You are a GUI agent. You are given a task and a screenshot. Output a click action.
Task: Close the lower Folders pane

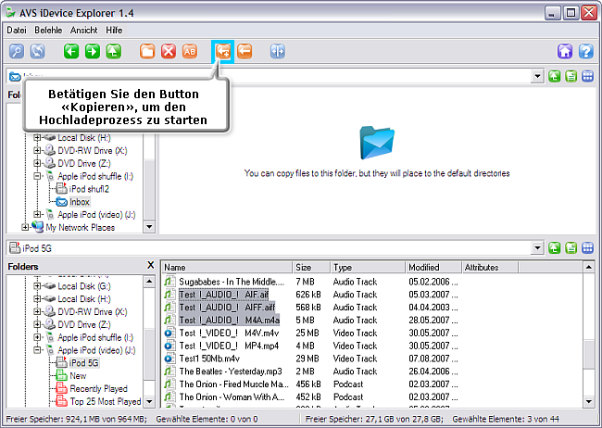[150, 265]
